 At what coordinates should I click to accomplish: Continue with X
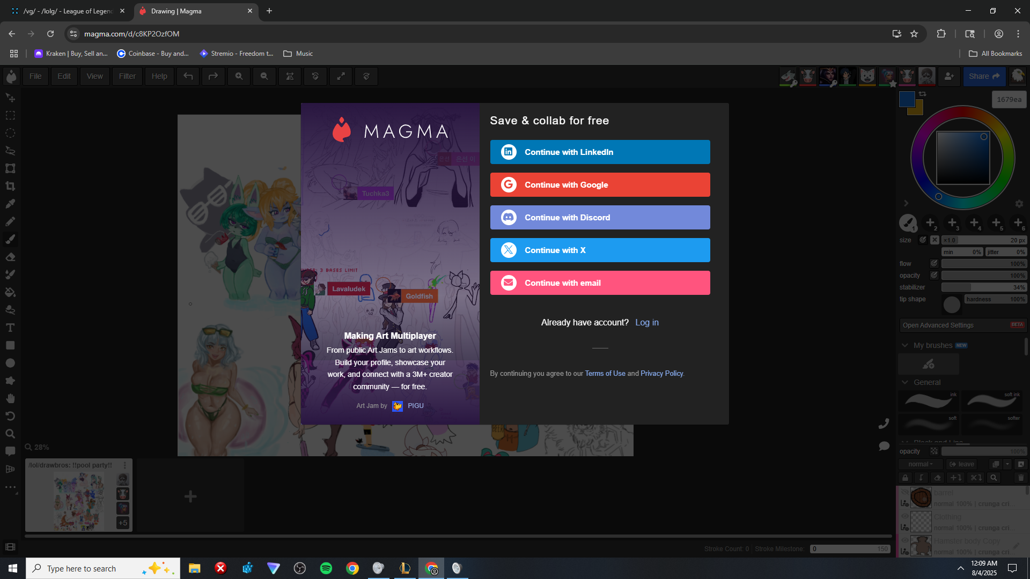click(600, 250)
